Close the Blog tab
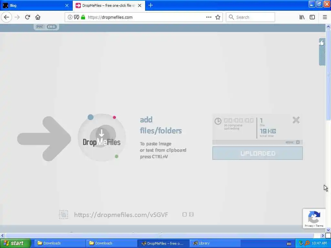This screenshot has width=331, height=248. click(x=67, y=5)
